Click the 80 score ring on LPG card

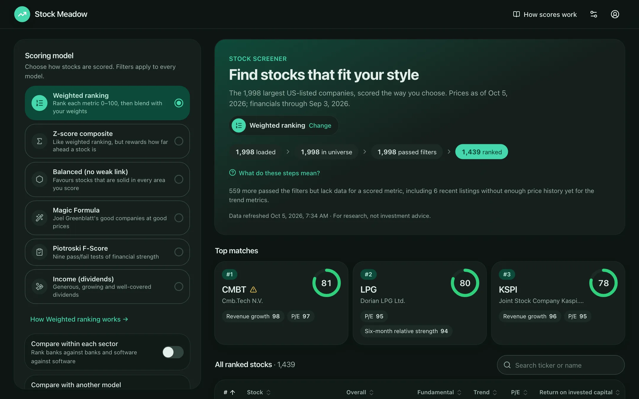(x=465, y=283)
